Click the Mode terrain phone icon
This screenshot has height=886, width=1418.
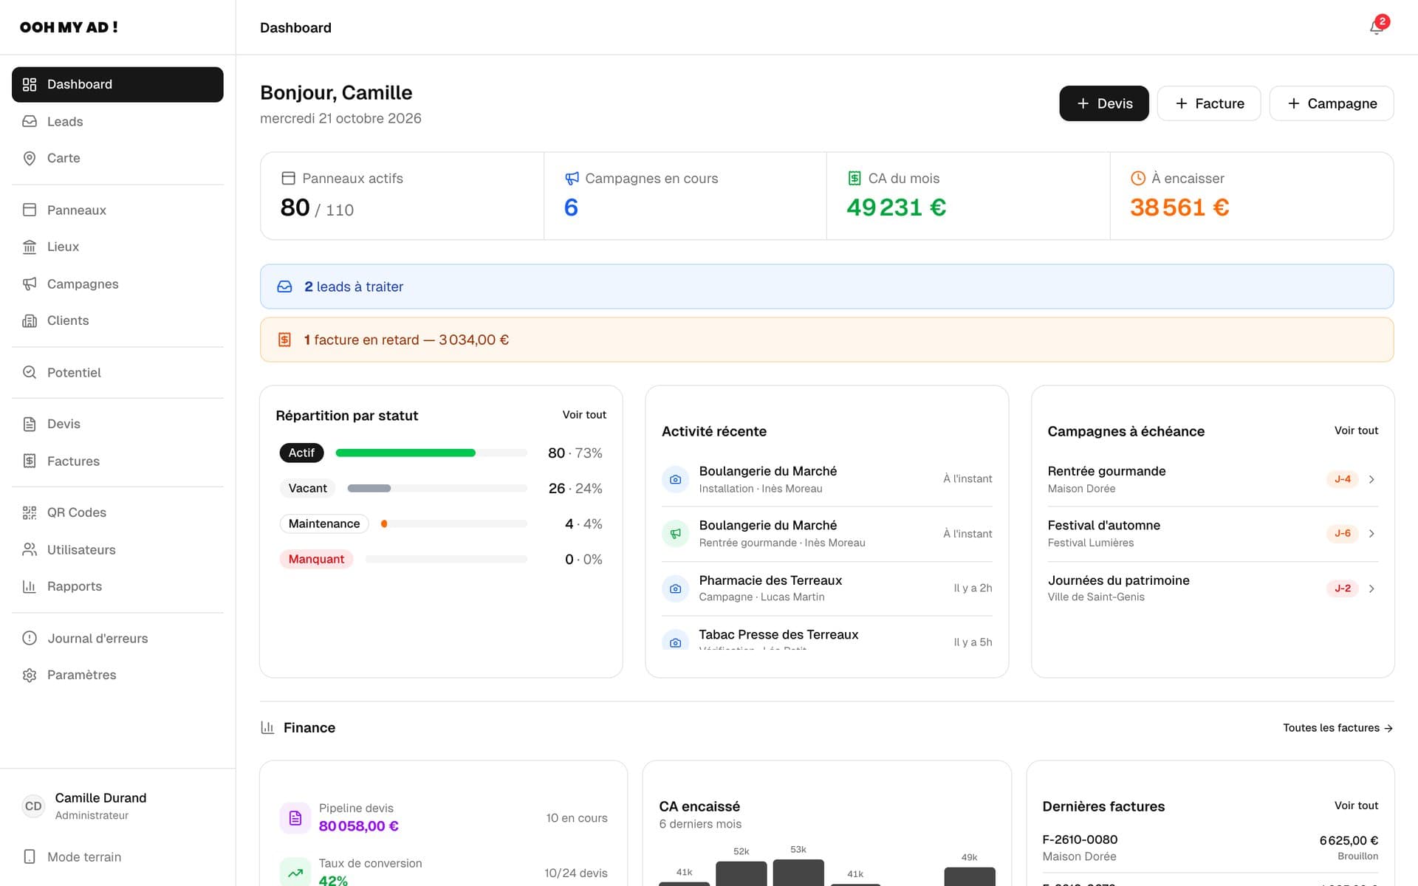[x=30, y=856]
